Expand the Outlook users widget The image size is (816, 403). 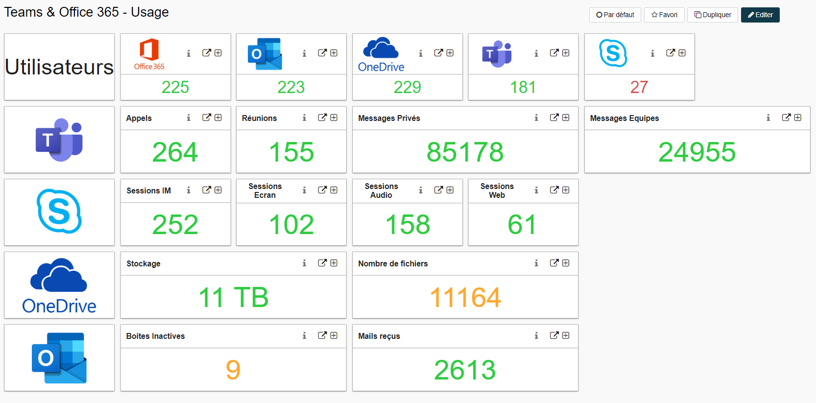click(334, 53)
